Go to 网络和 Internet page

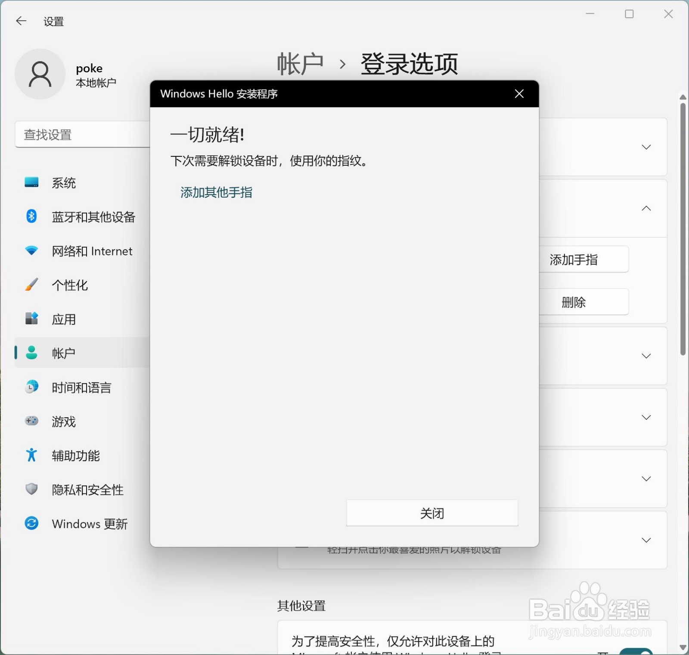pyautogui.click(x=92, y=251)
